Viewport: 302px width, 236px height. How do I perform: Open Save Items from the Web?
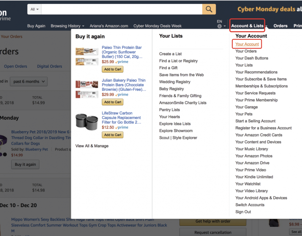[x=182, y=75]
